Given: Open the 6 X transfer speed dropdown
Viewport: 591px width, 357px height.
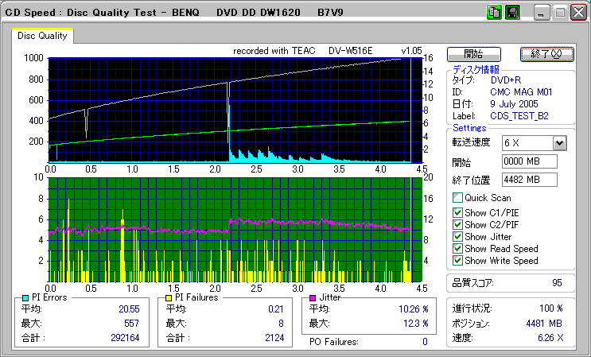Looking at the screenshot, I should [x=558, y=142].
